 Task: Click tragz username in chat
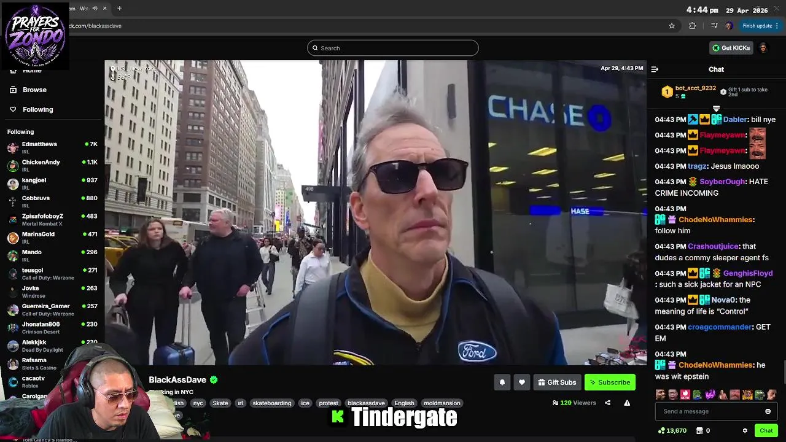coord(697,166)
